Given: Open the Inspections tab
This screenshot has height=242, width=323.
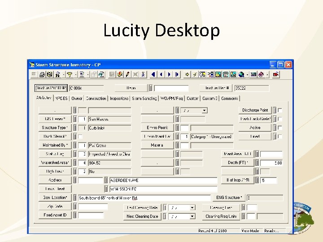Looking at the screenshot, I should coord(119,98).
